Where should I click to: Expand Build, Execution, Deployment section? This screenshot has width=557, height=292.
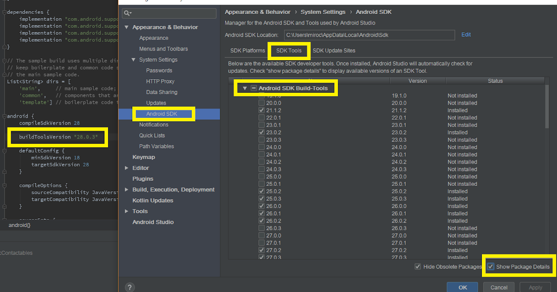click(x=126, y=189)
